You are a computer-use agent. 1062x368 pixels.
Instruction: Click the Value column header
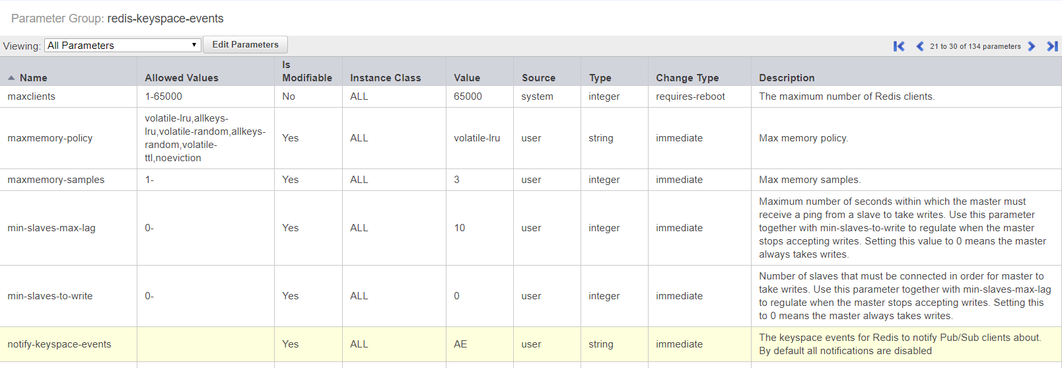click(x=467, y=78)
